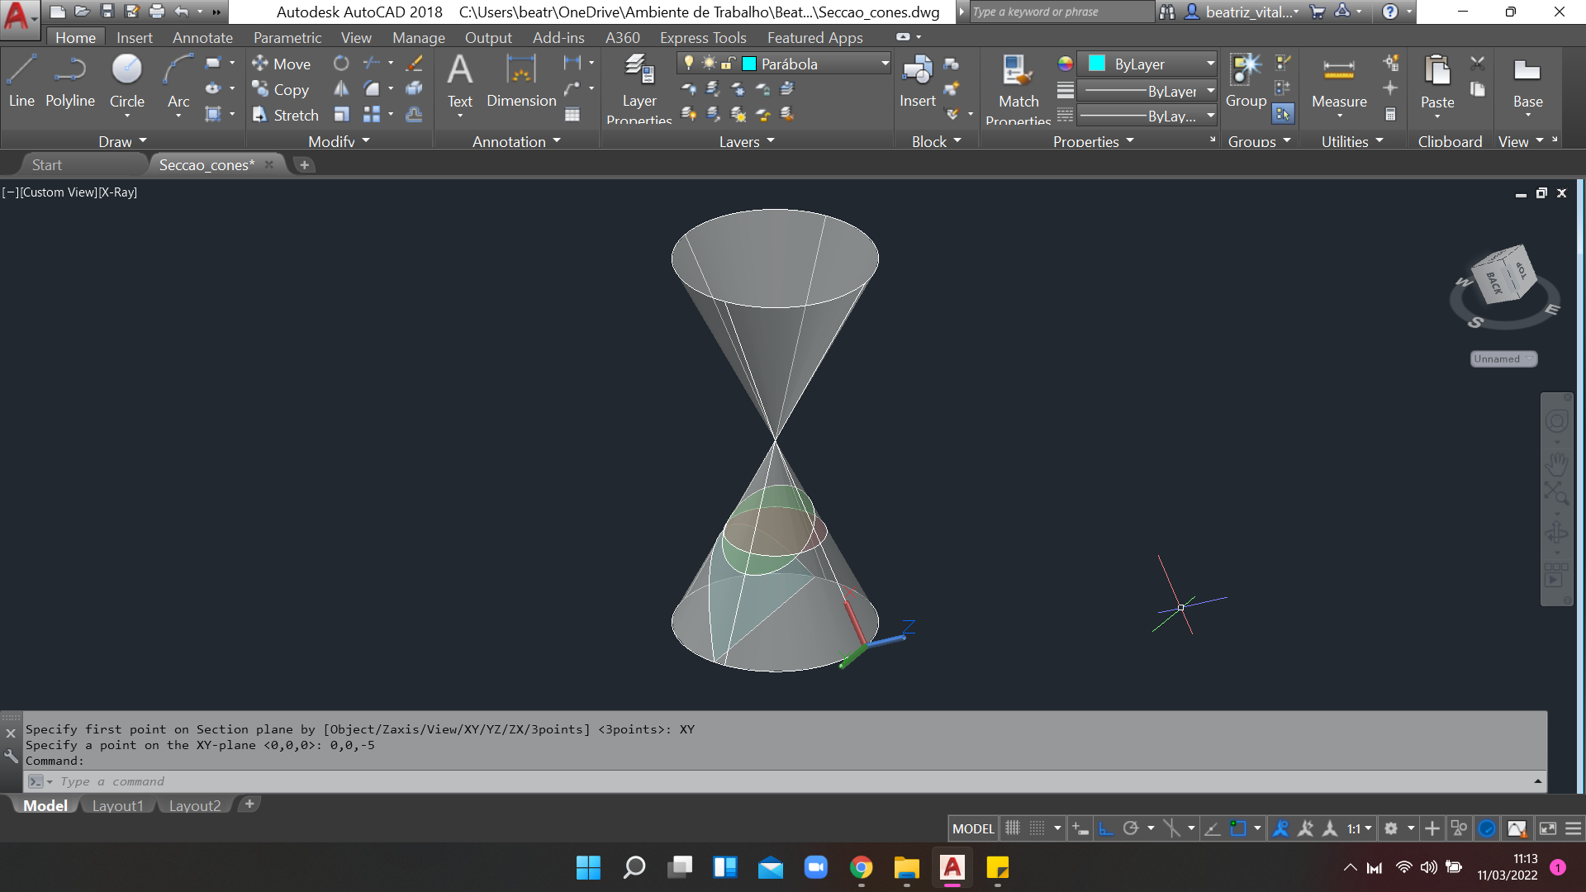Select the Pan hand tool in navigation bar

click(x=1556, y=464)
